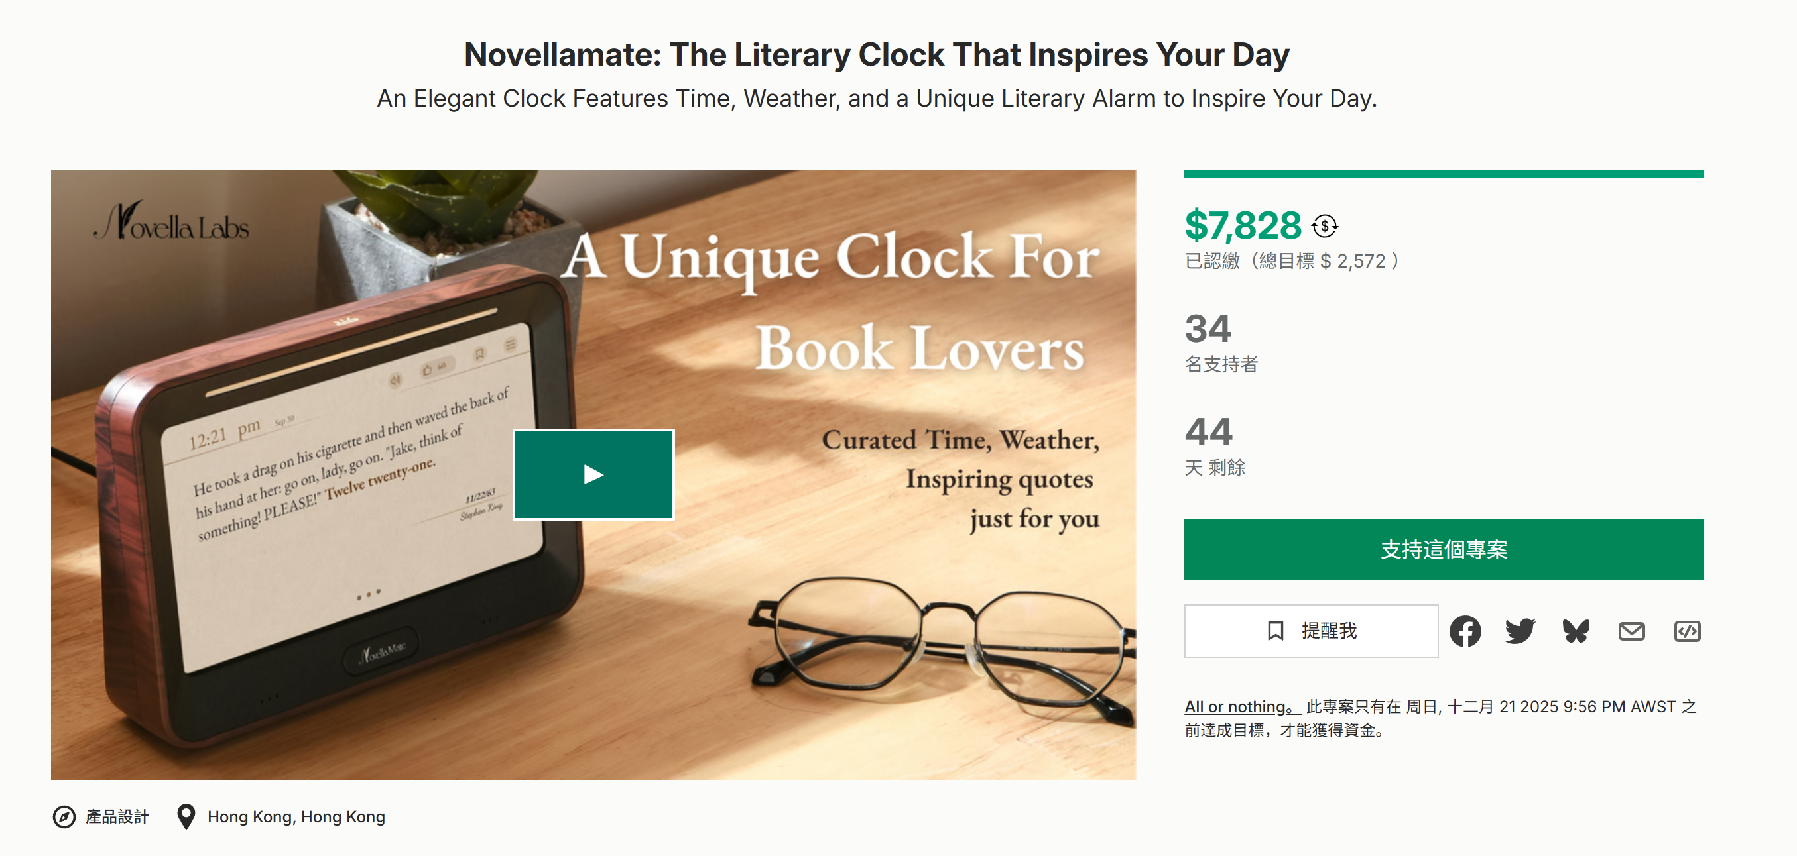
Task: Click the 34 backers count
Action: click(x=1208, y=329)
